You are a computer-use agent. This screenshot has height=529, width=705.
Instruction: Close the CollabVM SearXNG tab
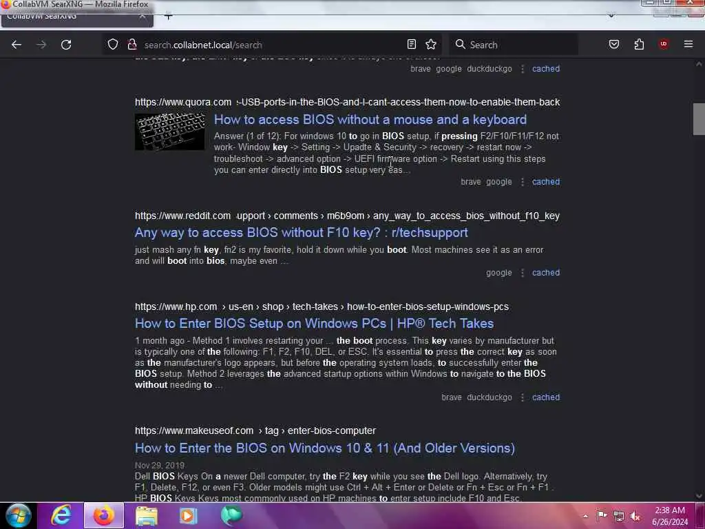coord(142,17)
